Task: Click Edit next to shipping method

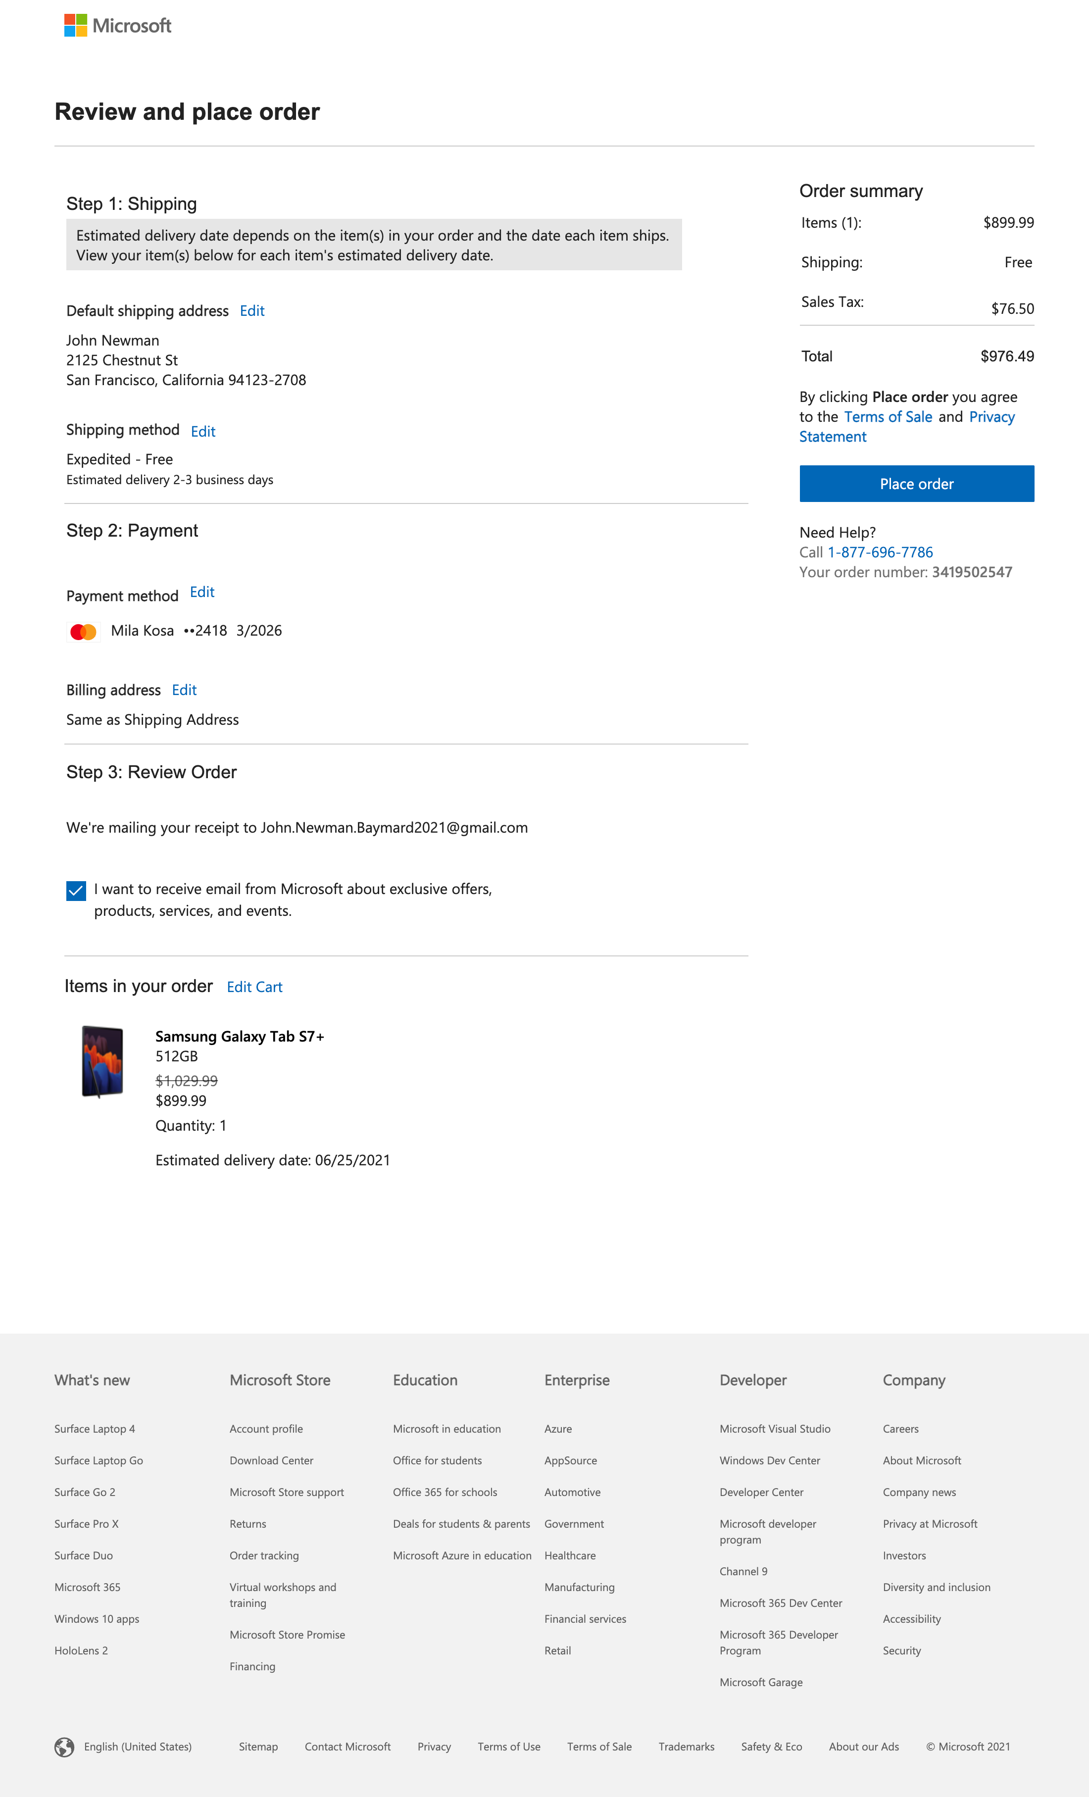Action: coord(202,432)
